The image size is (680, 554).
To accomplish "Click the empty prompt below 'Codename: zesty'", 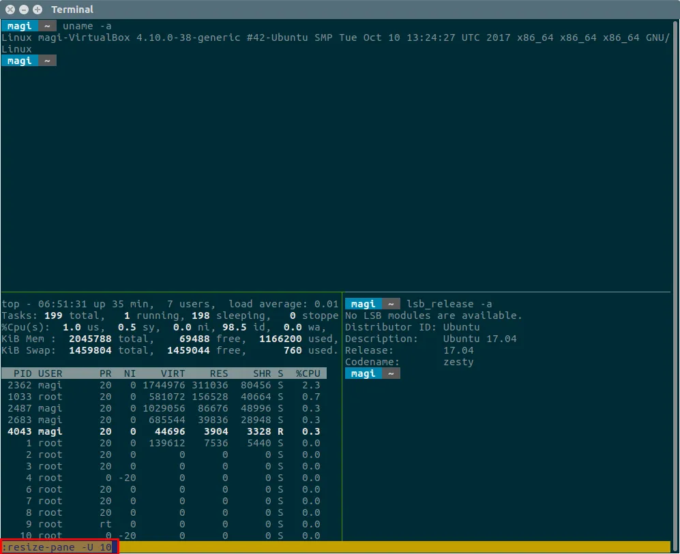I will pyautogui.click(x=372, y=373).
